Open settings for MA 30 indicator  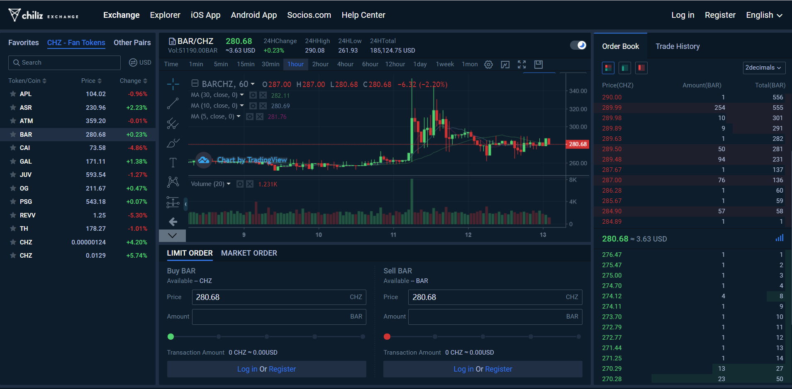(253, 95)
